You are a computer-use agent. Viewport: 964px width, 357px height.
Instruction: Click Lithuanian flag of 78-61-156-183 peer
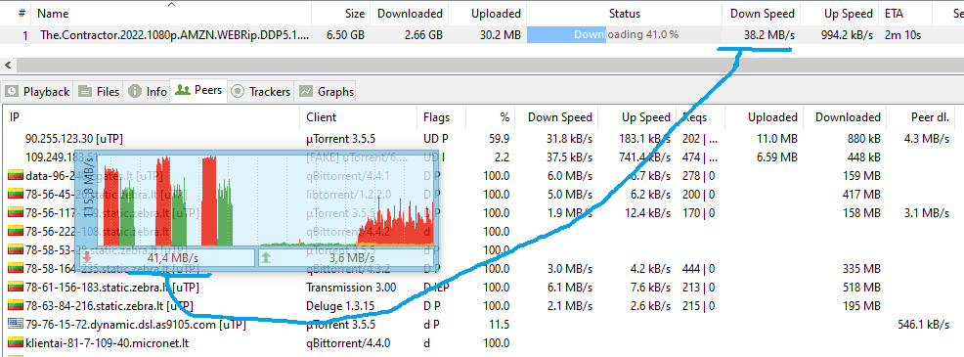16,287
